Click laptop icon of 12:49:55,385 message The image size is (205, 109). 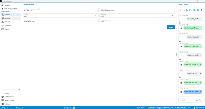pyautogui.click(x=180, y=22)
